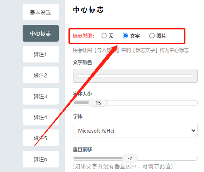
Task: Click the hint text about 垂直居中
Action: (123, 167)
